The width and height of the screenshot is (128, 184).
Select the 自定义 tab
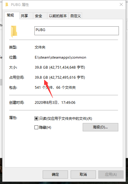(75, 16)
